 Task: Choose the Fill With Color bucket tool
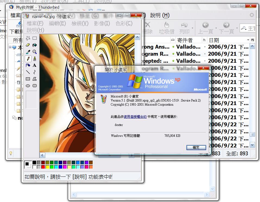pos(35,45)
